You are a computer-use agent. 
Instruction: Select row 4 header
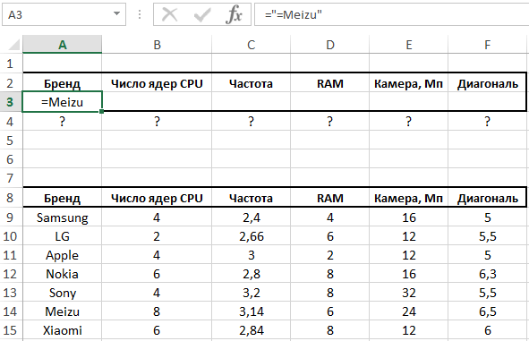(x=10, y=121)
